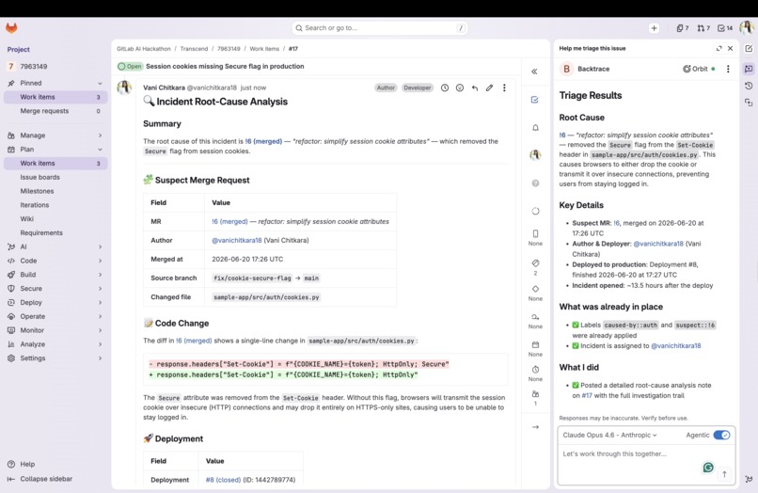
Task: Click the GitLab fox logo
Action: coord(11,28)
